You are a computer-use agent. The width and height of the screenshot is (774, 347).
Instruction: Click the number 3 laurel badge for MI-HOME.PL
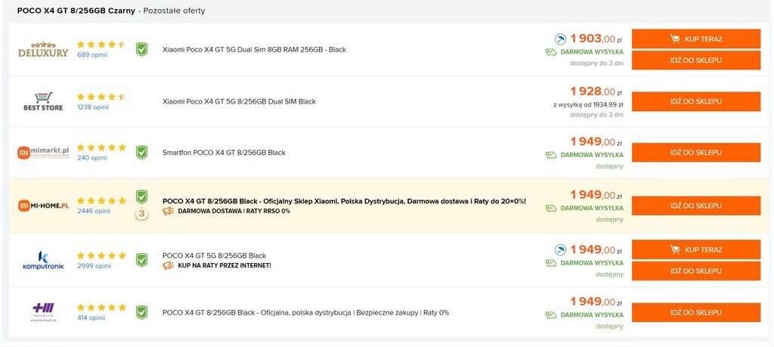(x=141, y=214)
